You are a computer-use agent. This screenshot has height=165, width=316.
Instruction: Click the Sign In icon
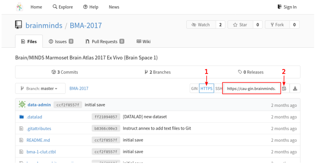coord(279,7)
